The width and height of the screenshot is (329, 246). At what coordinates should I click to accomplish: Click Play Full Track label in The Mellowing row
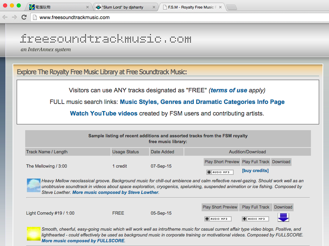255,162
